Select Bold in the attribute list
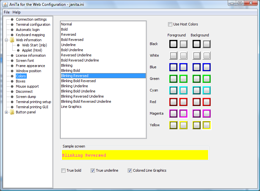Viewport: 260px width, 191px height. pyautogui.click(x=103, y=29)
